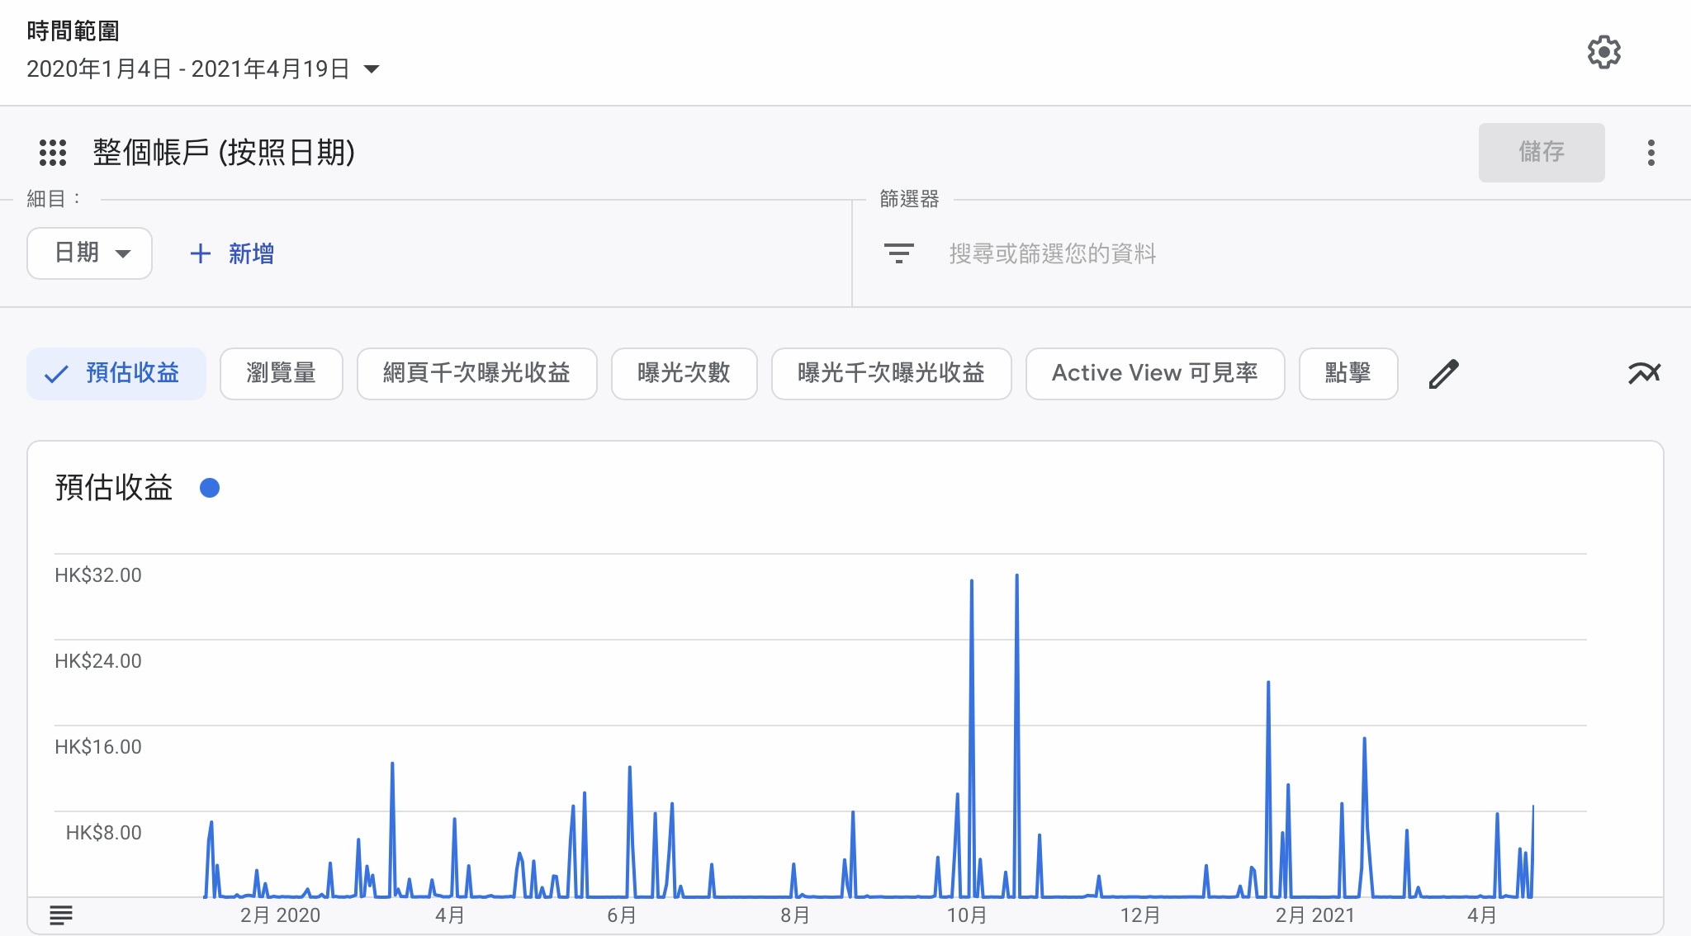Click the chart legend list icon
This screenshot has height=936, width=1691.
61,915
